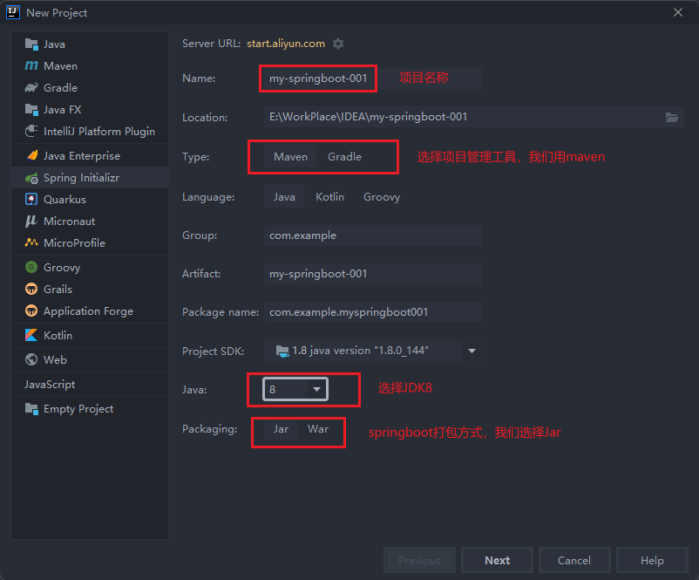Image resolution: width=699 pixels, height=580 pixels.
Task: Click the IntelliJ Platform Plugin icon
Action: coord(31,131)
